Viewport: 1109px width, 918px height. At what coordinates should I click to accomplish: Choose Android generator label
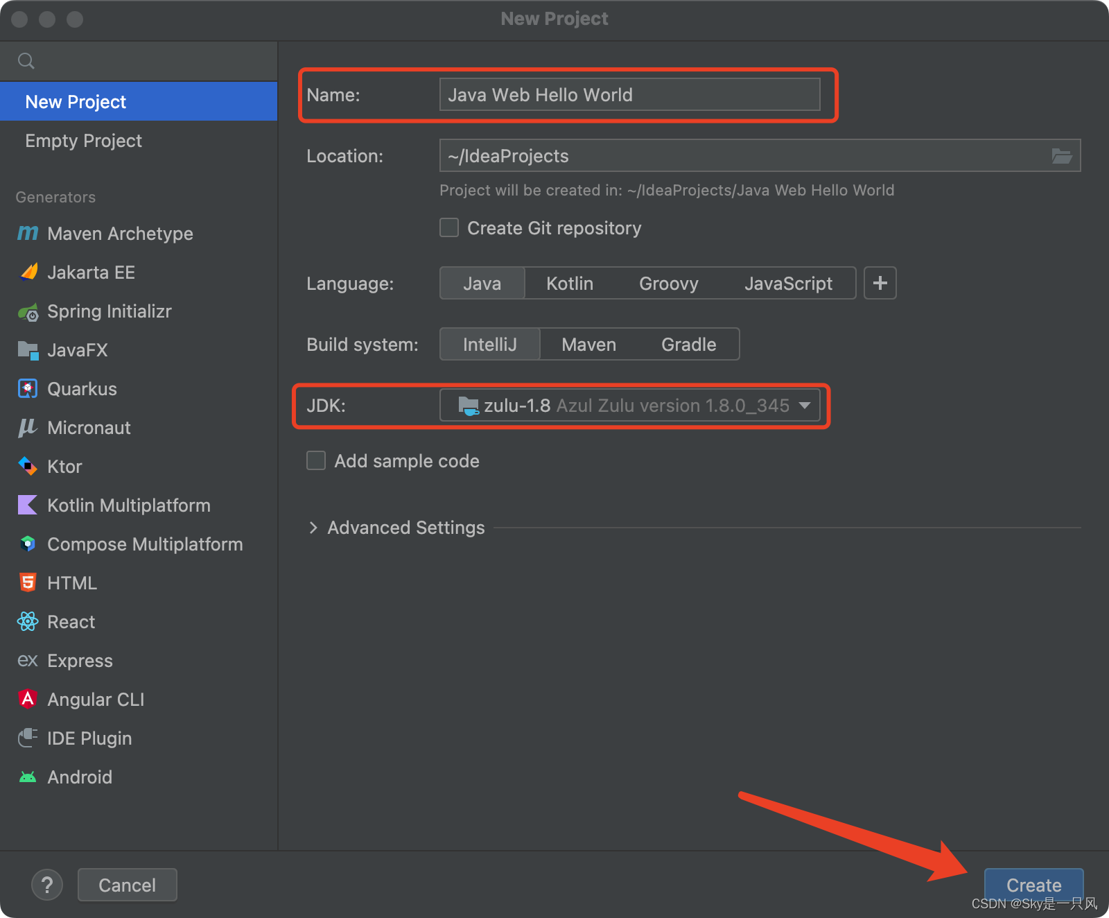click(80, 777)
